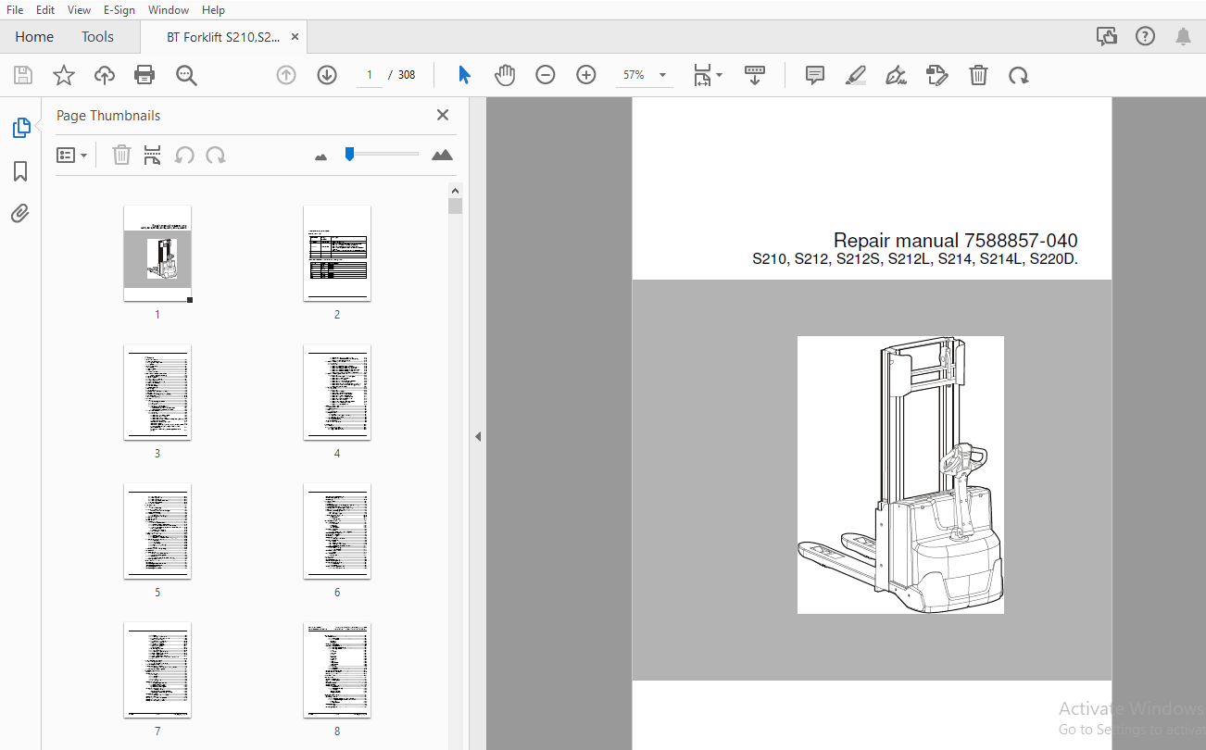
Task: Click the Repair manual 7588857-040 title
Action: [x=955, y=241]
